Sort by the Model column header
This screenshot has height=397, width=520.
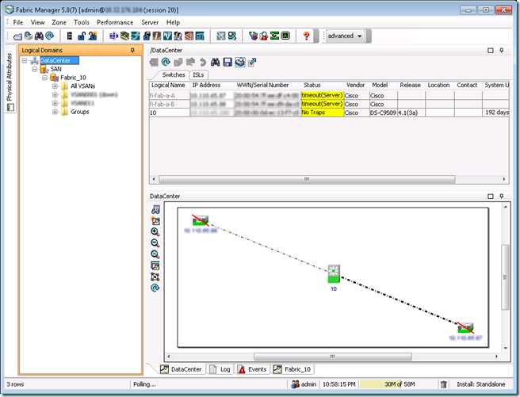pyautogui.click(x=380, y=85)
